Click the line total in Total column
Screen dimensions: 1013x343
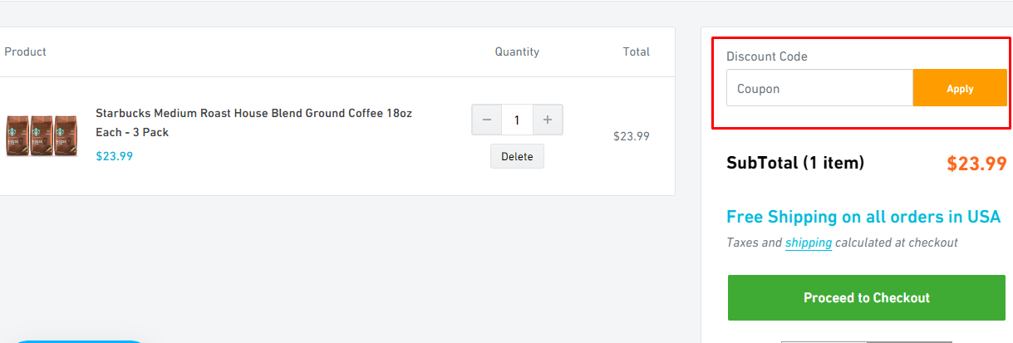click(x=631, y=136)
